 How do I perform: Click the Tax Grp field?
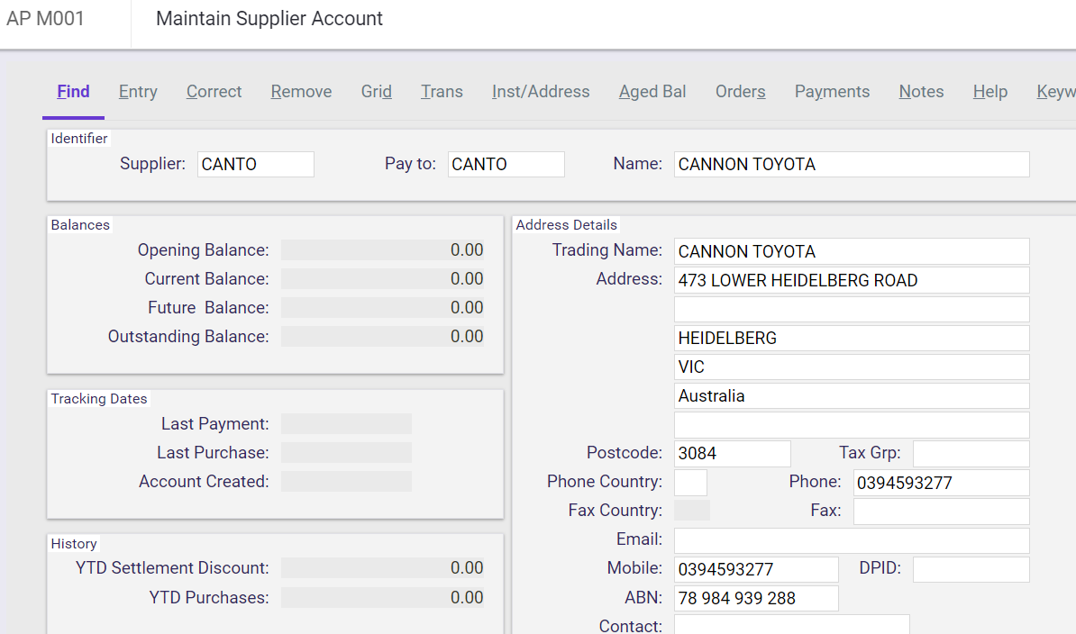click(x=971, y=454)
